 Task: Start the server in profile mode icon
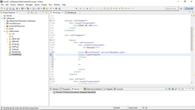tap(176, 89)
